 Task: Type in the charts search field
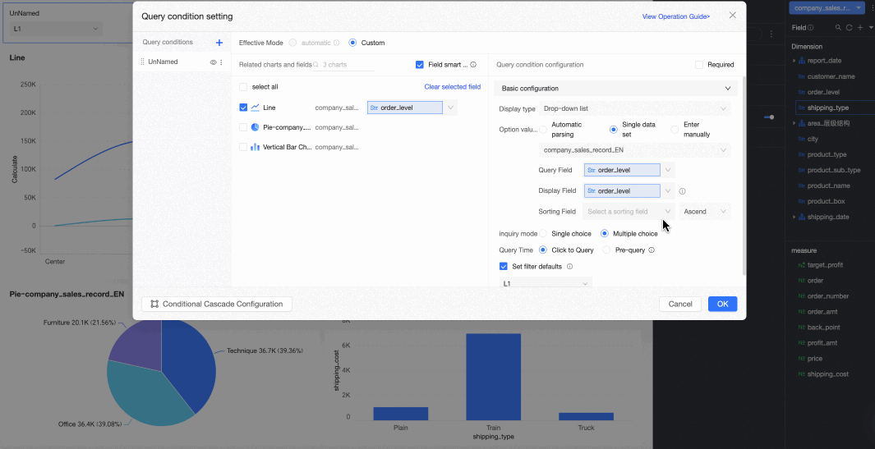pyautogui.click(x=347, y=65)
